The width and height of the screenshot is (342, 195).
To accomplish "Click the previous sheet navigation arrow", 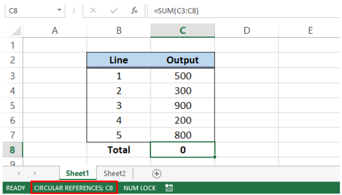I will tap(19, 174).
